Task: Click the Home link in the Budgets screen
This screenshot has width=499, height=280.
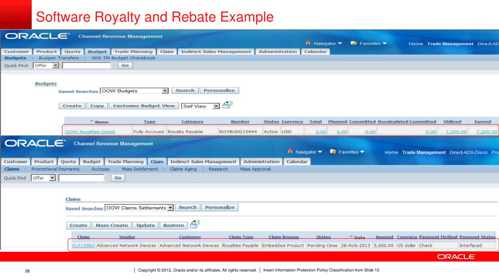Action: pyautogui.click(x=416, y=44)
